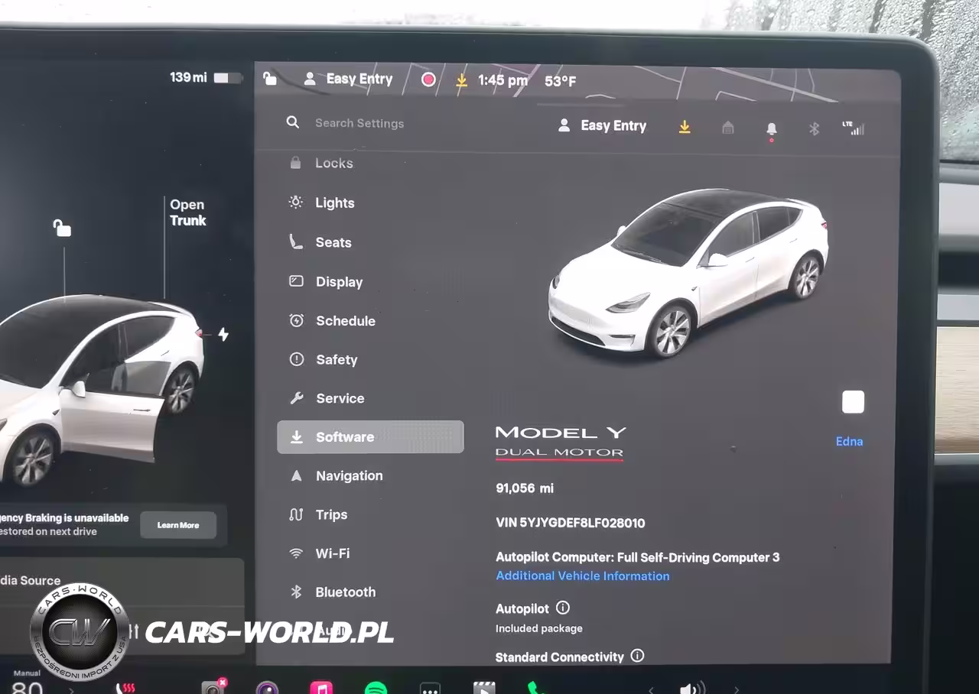Show the Autopilot info tooltip icon

point(563,608)
